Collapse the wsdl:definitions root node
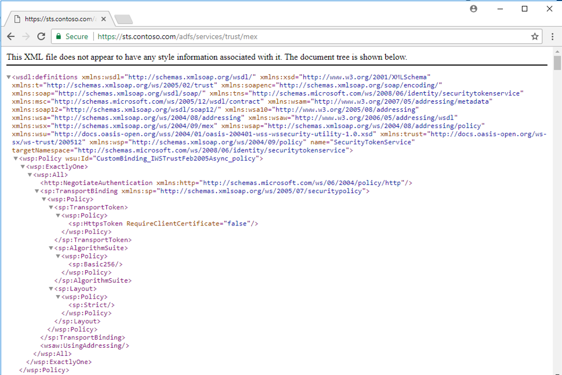The height and width of the screenshot is (375, 562). pyautogui.click(x=9, y=77)
